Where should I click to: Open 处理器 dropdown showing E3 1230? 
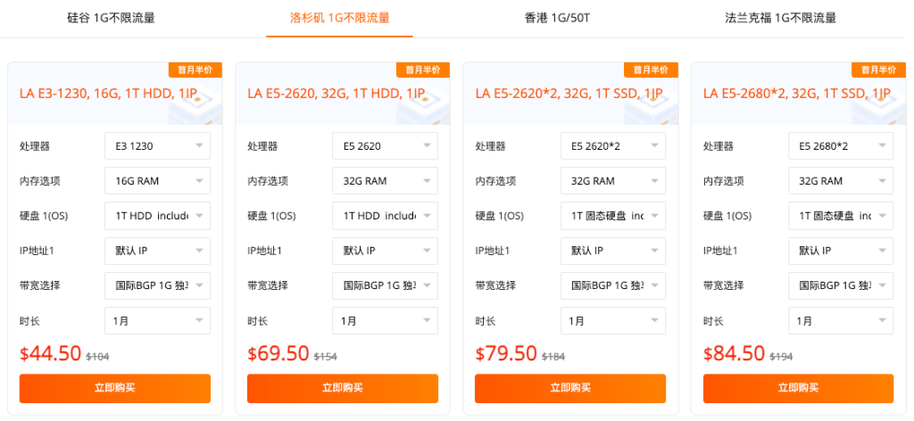coord(157,146)
